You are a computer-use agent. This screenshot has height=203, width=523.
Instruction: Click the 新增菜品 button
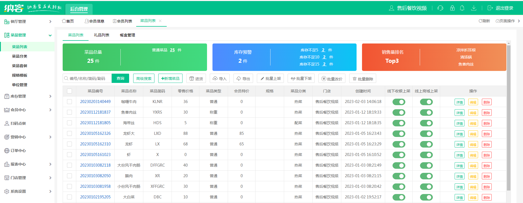pyautogui.click(x=170, y=79)
